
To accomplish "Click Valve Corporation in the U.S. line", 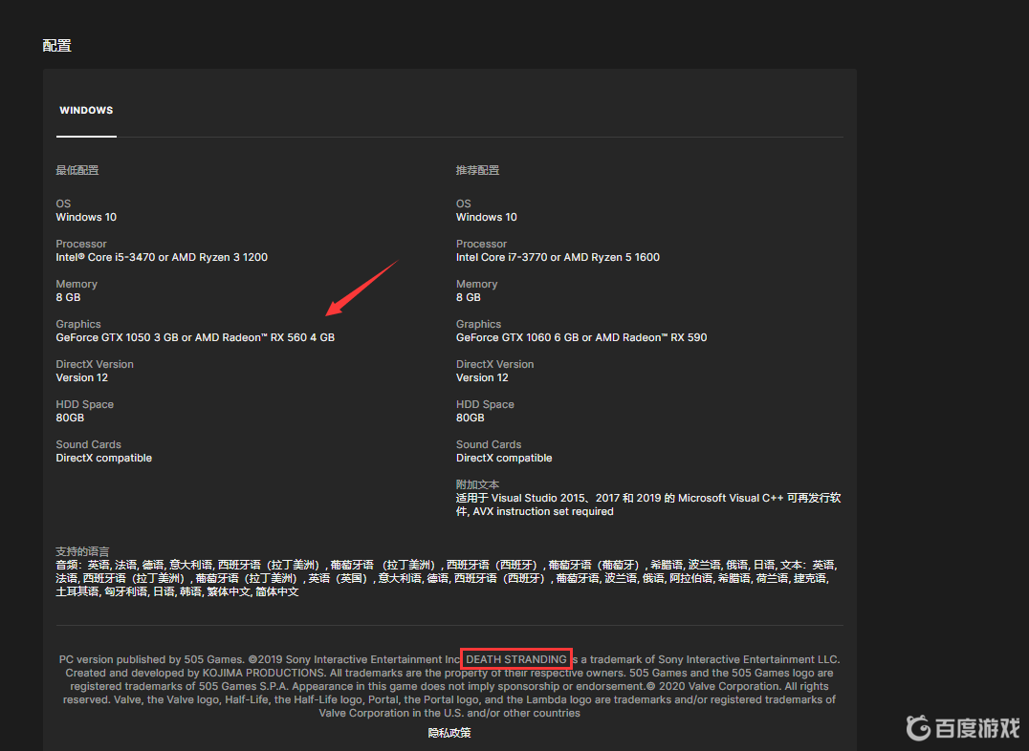I will [x=449, y=713].
